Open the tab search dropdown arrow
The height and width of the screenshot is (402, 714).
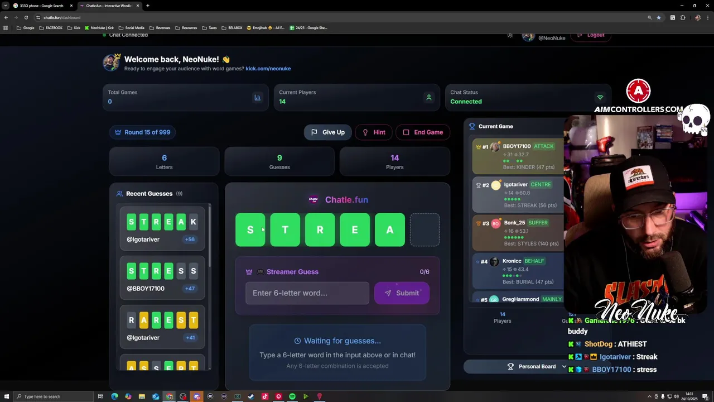point(5,6)
